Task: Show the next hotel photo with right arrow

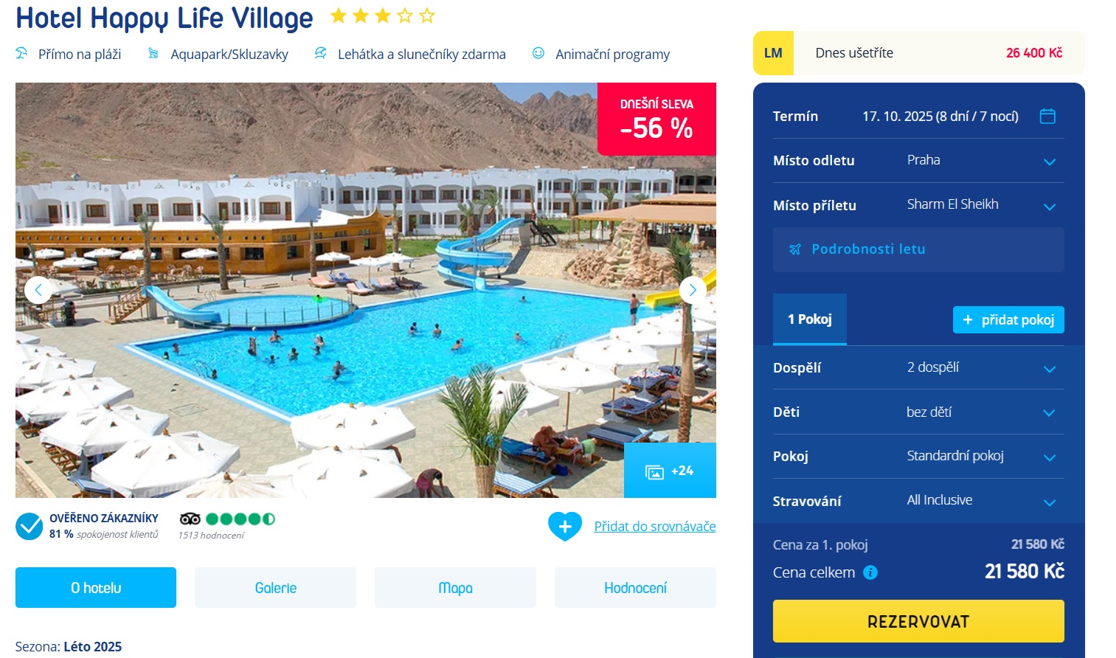Action: 693,290
